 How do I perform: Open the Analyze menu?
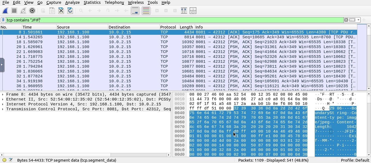(x=72, y=2)
